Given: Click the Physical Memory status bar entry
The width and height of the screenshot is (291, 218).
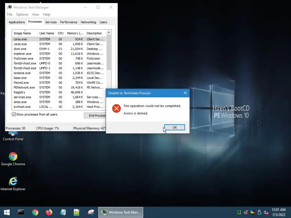Looking at the screenshot, I should [x=89, y=128].
